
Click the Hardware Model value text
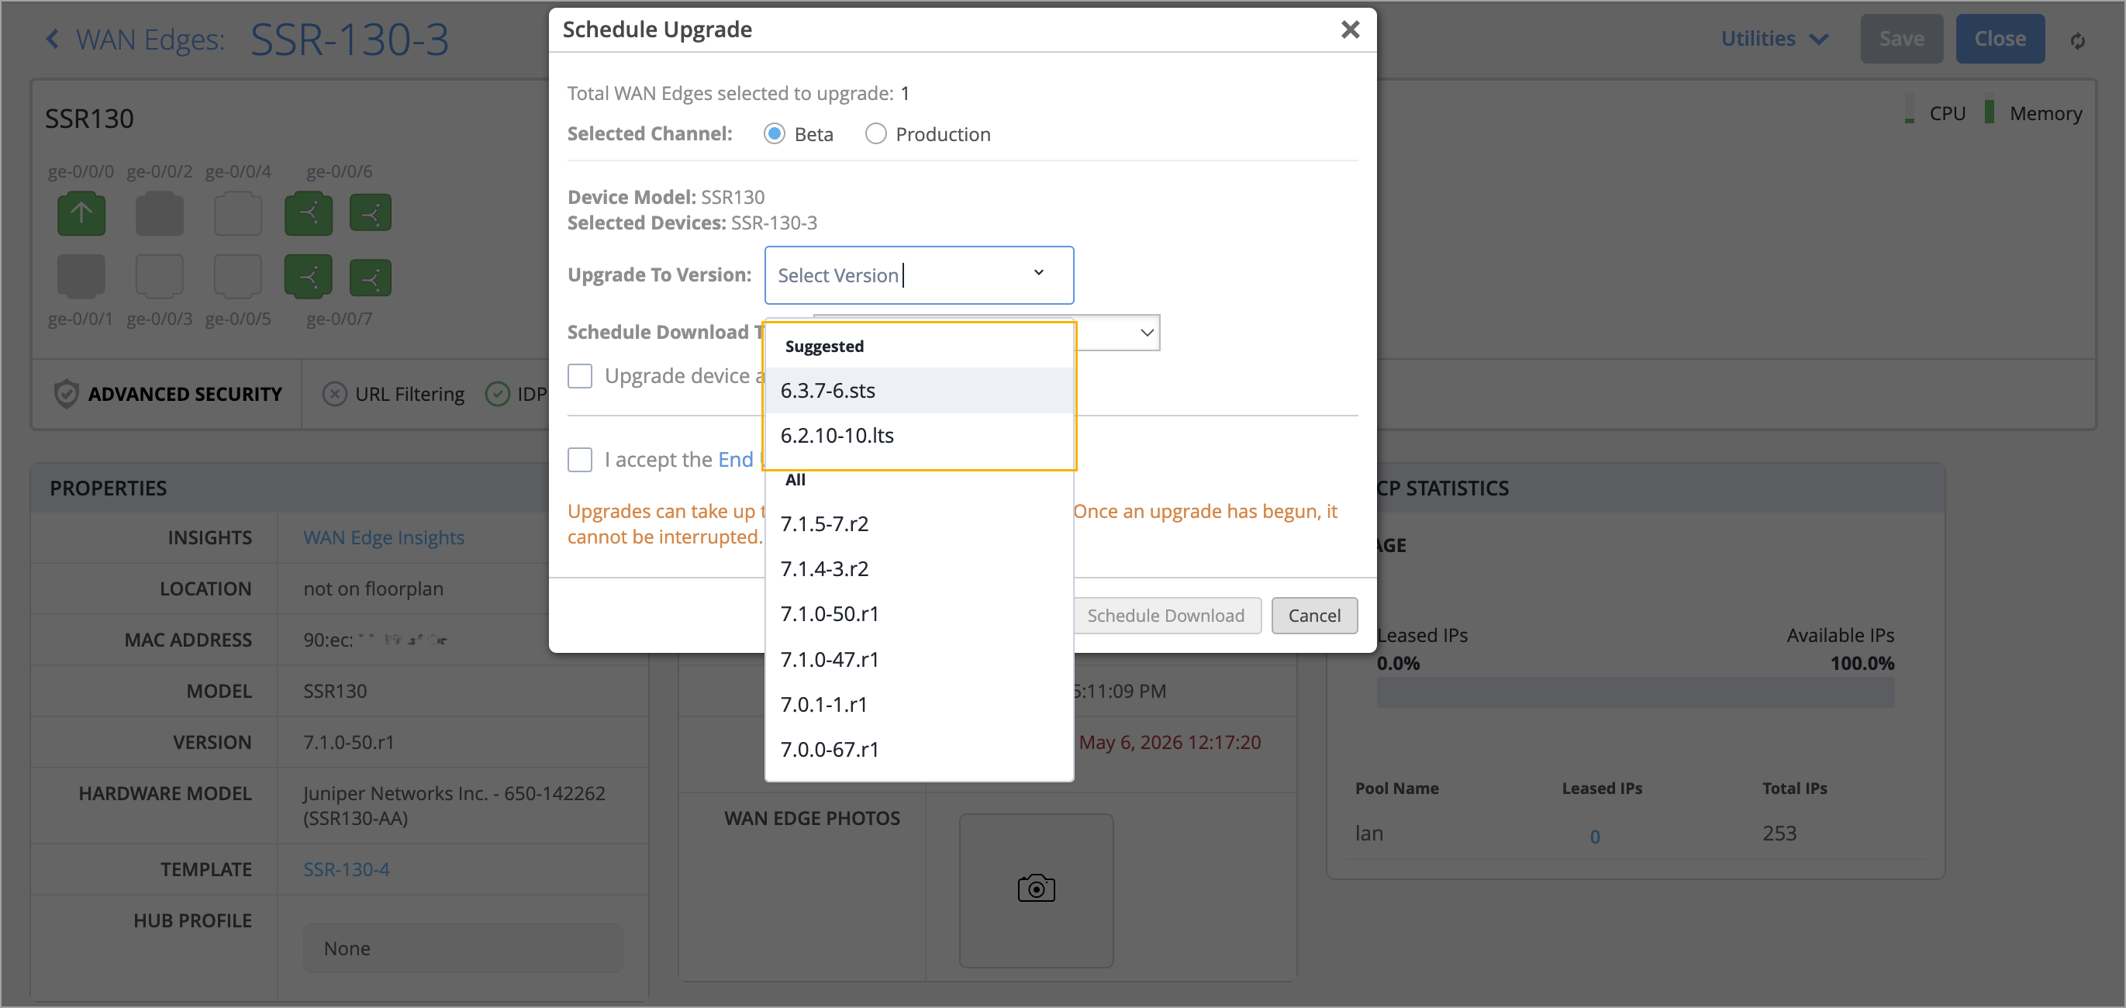[x=454, y=805]
